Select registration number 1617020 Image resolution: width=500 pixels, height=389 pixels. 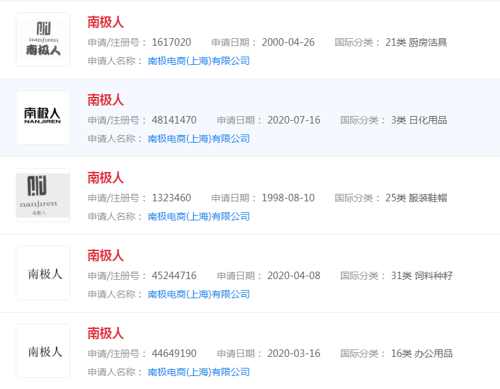click(x=171, y=42)
